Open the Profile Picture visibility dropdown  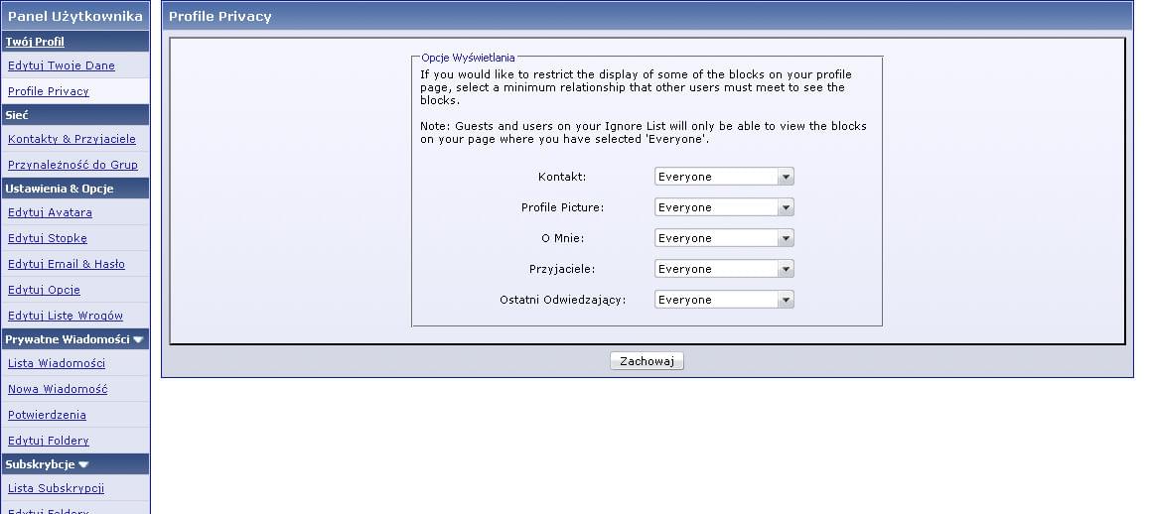(724, 207)
